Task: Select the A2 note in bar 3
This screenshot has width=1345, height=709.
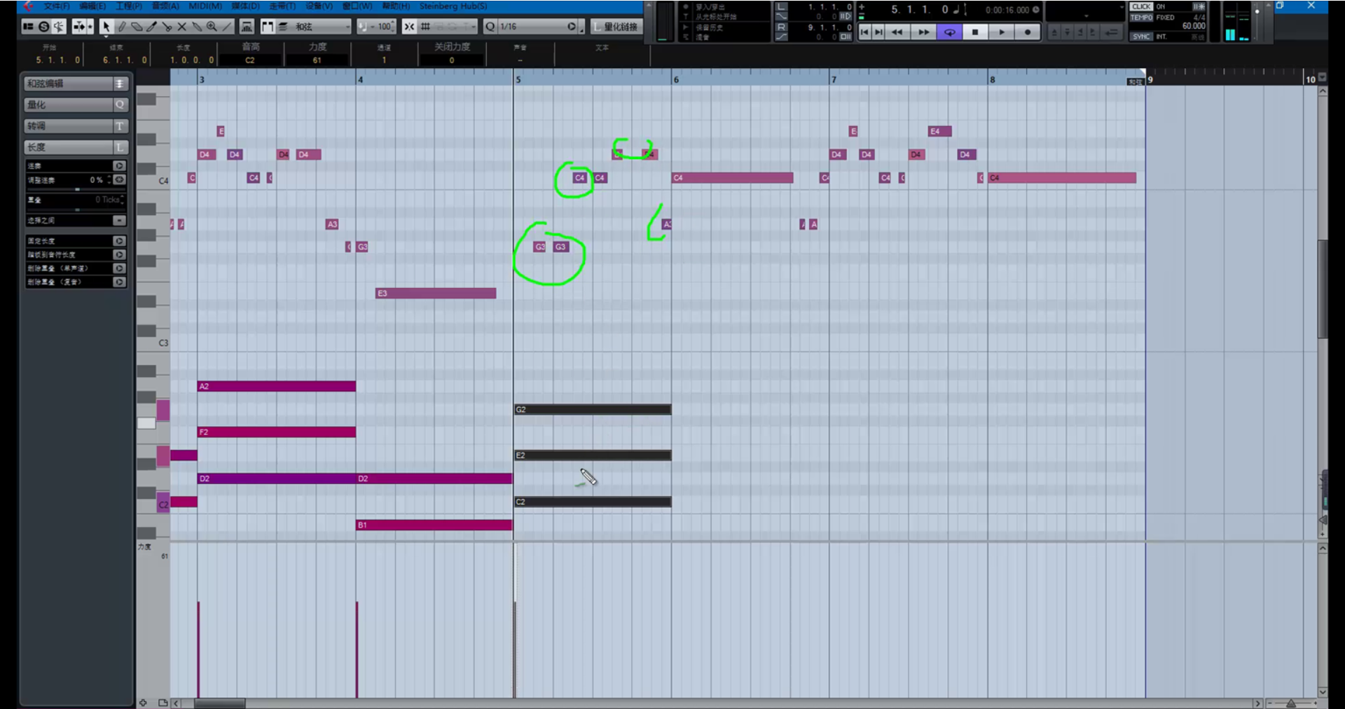Action: pos(277,387)
